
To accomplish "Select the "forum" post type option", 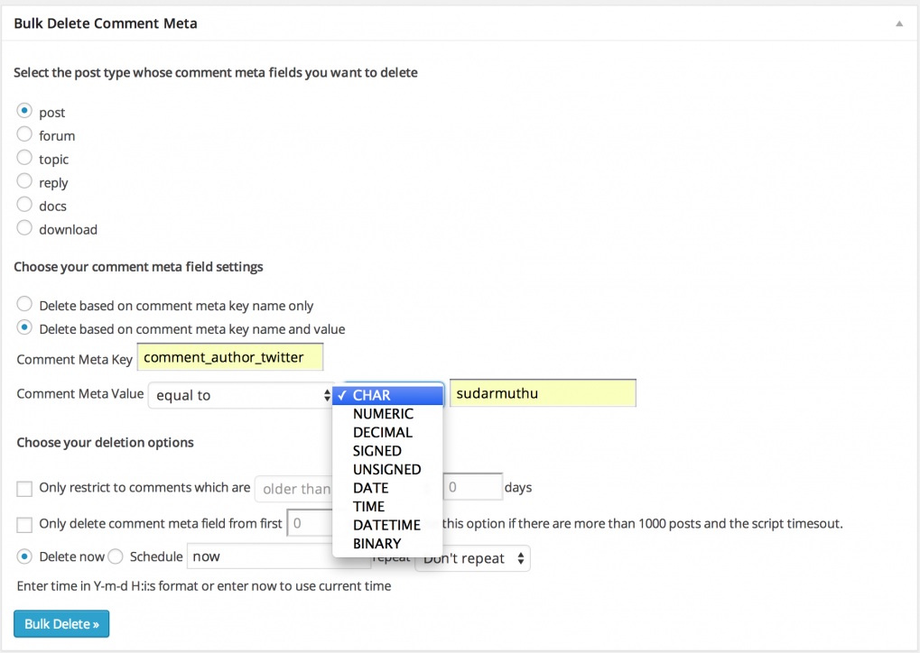I will 23,133.
